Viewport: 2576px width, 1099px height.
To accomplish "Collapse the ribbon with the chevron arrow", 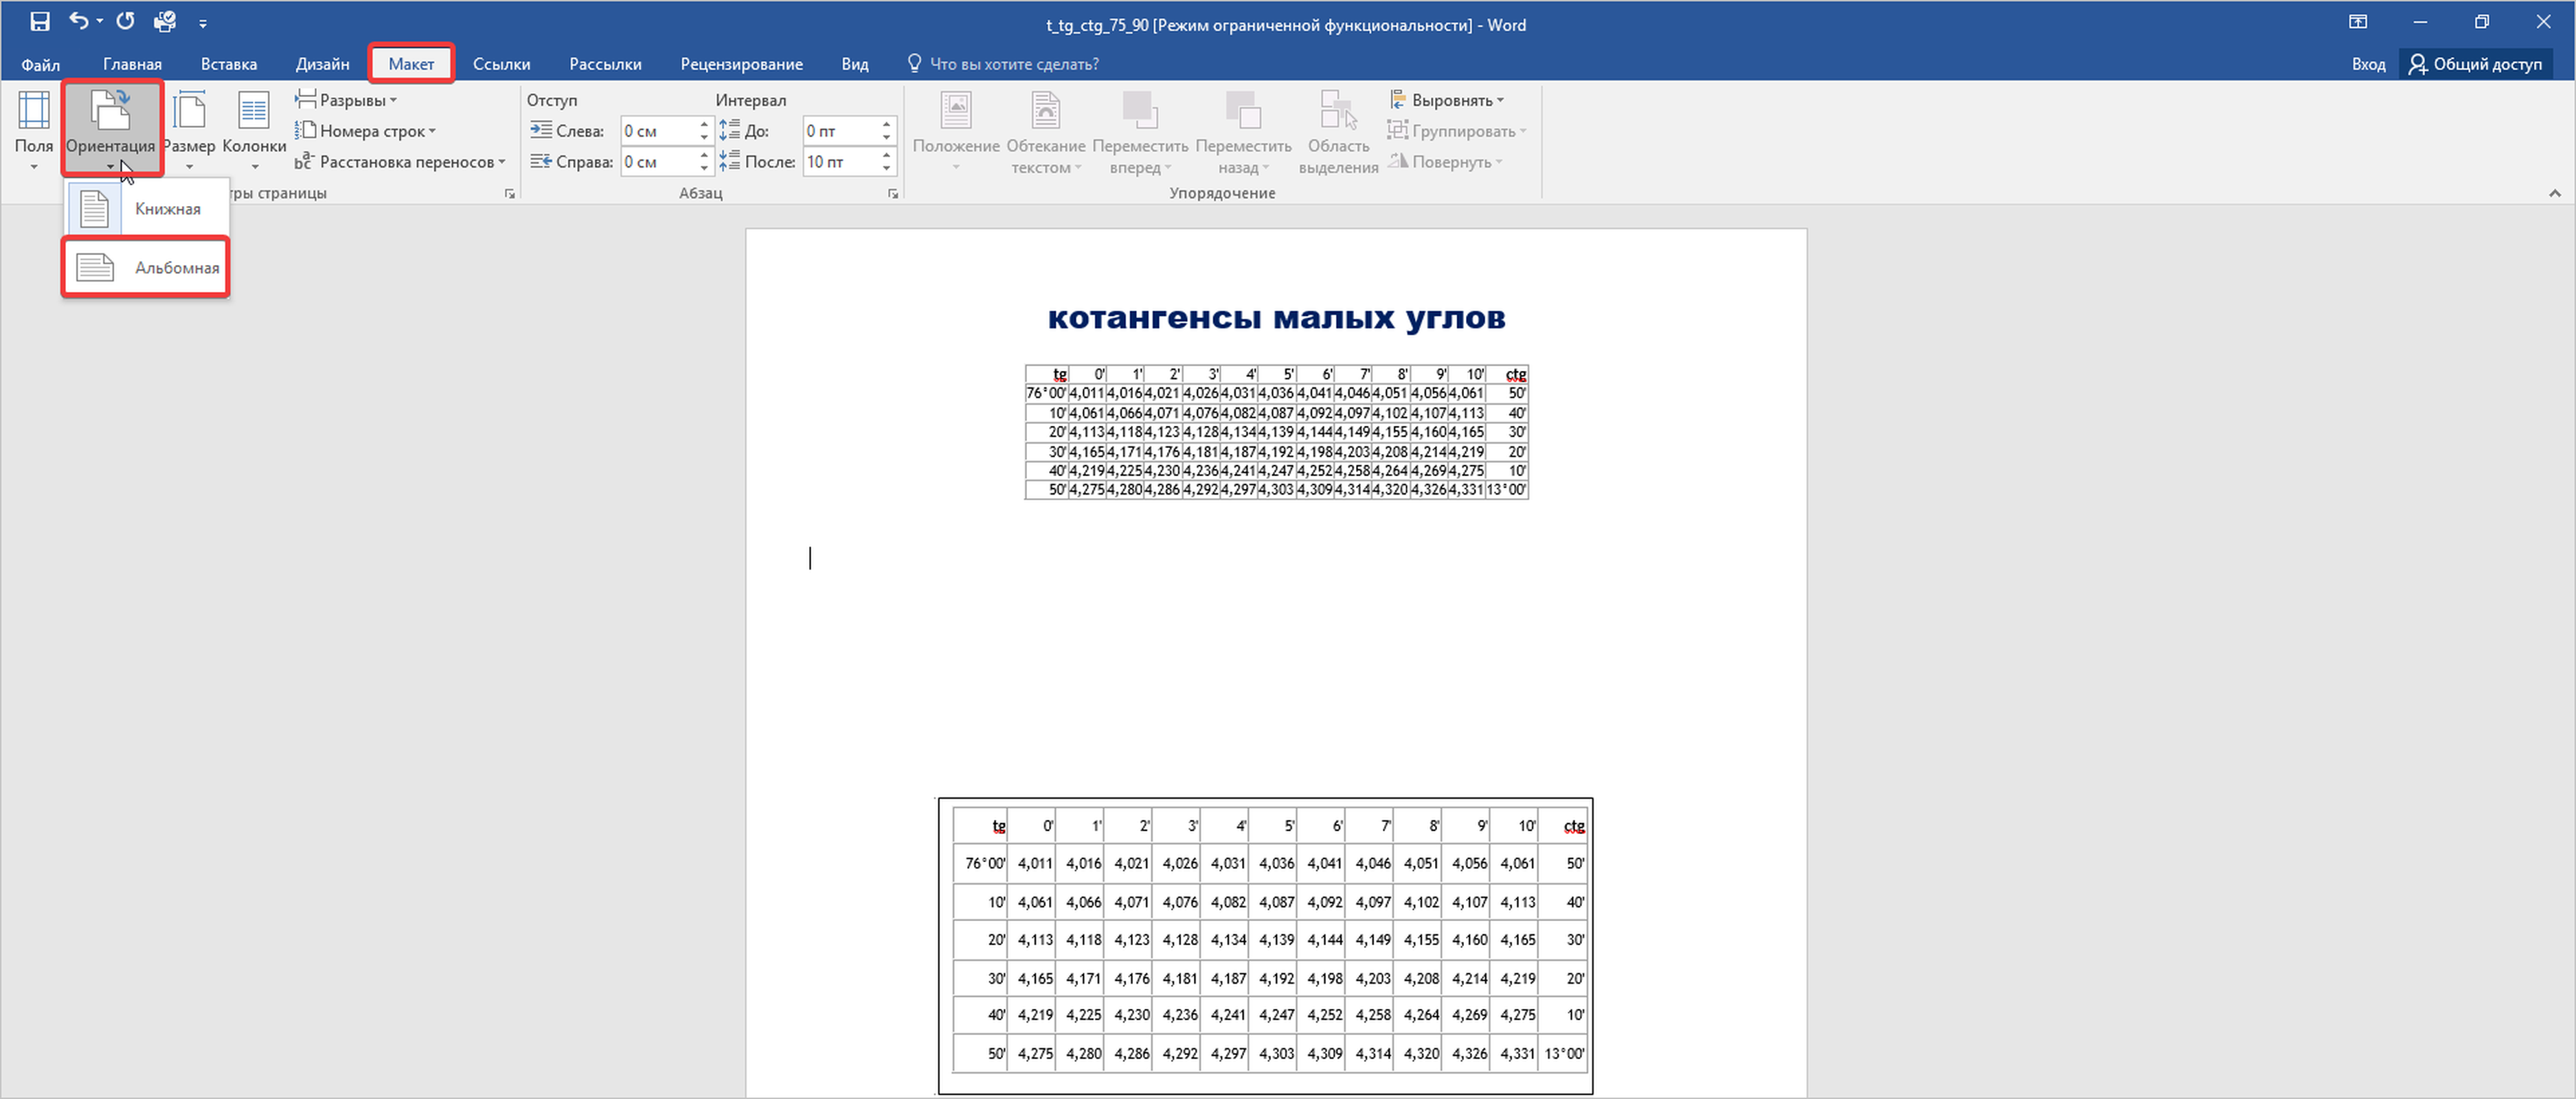I will (x=2554, y=193).
